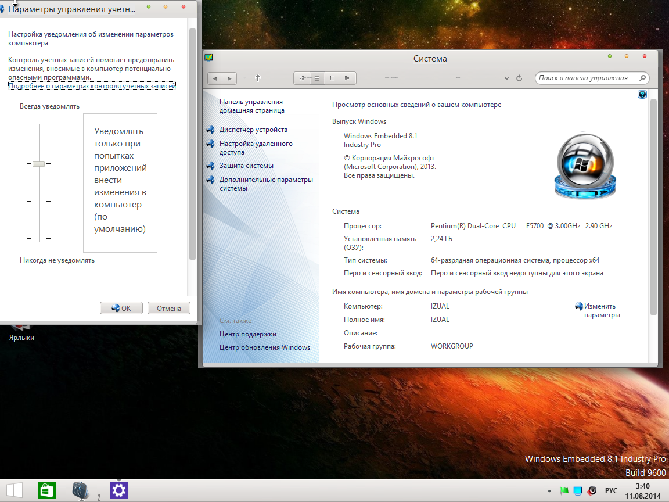Open the control panel taskbar app icon
The image size is (669, 502).
[x=80, y=490]
